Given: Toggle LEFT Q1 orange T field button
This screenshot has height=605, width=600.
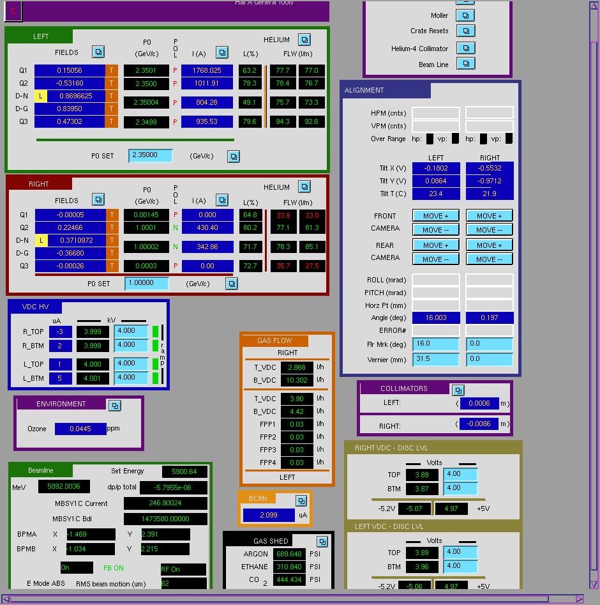Looking at the screenshot, I should point(112,70).
